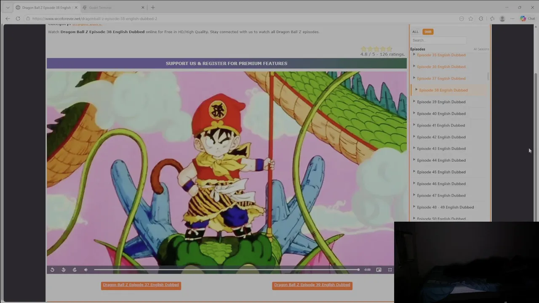
Task: Open Episode 36 English Dubbed
Action: pos(441,67)
